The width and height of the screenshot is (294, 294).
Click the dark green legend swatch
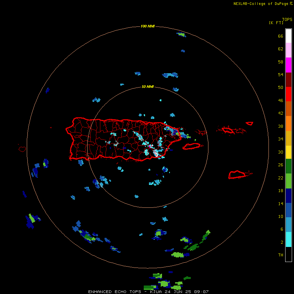click(x=288, y=166)
